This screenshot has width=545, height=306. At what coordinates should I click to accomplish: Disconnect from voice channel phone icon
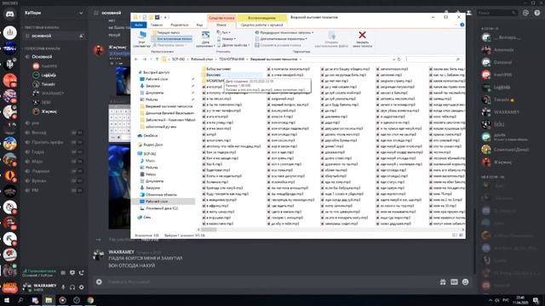click(82, 273)
